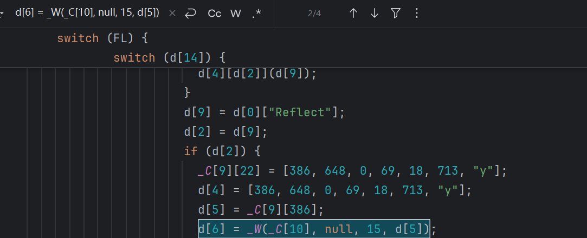The width and height of the screenshot is (587, 238).
Task: Click sticky line 'switch (d[14]) {'
Action: pos(169,57)
